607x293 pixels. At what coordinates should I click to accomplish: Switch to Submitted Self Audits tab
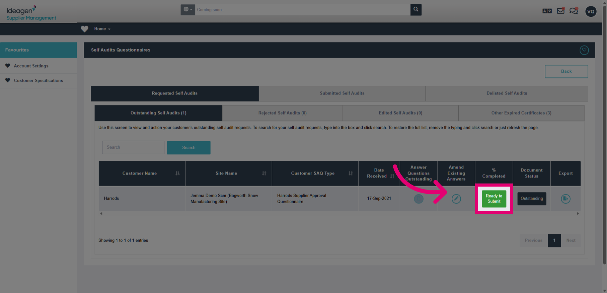pos(342,93)
